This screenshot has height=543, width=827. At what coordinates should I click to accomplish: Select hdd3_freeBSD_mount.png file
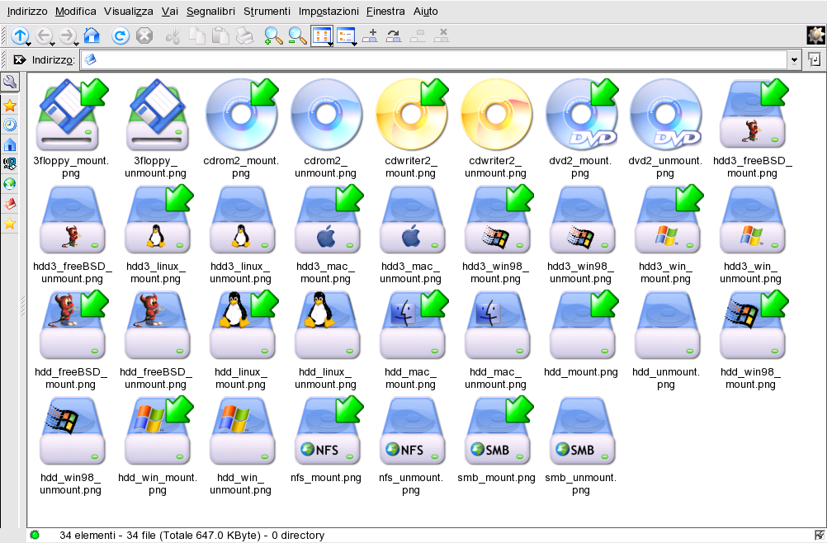click(752, 128)
